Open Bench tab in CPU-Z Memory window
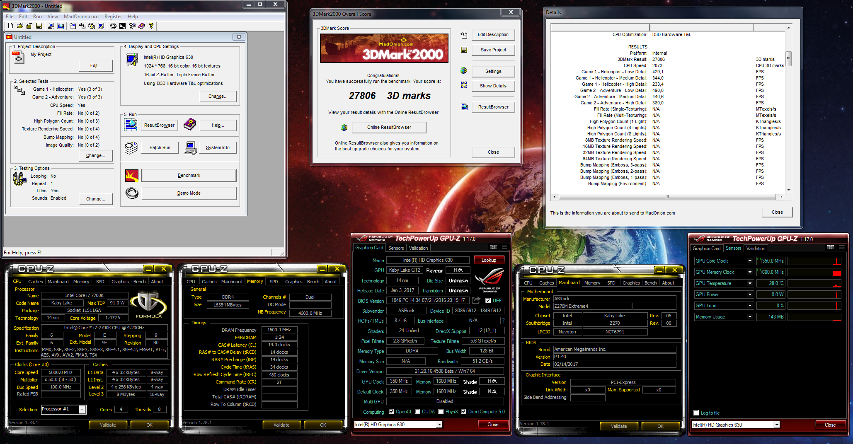This screenshot has height=444, width=853. pyautogui.click(x=313, y=282)
